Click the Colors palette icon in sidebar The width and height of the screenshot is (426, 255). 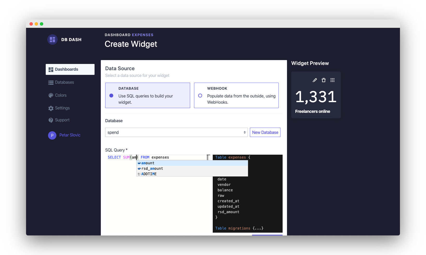[x=51, y=95]
